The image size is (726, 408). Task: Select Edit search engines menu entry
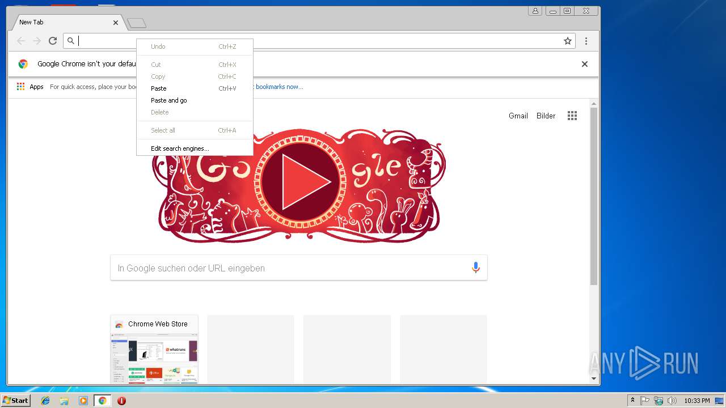coord(195,148)
